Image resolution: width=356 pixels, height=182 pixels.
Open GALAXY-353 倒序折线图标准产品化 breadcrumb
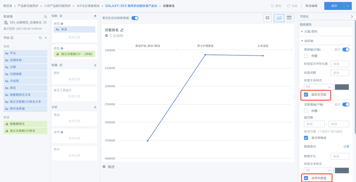[x=131, y=6]
